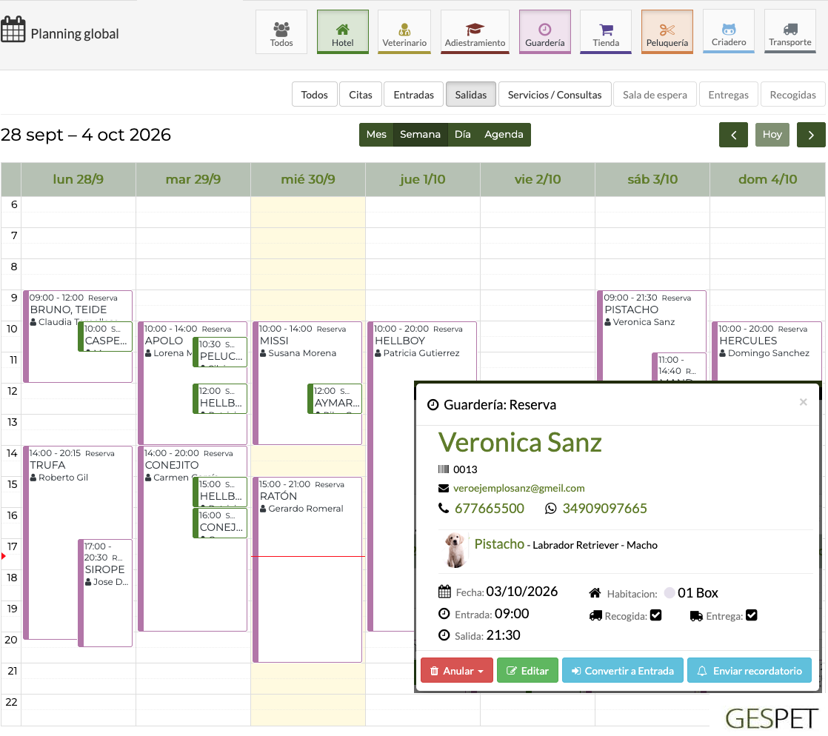Image resolution: width=828 pixels, height=736 pixels.
Task: Click the Fecha calendar icon
Action: tap(444, 592)
